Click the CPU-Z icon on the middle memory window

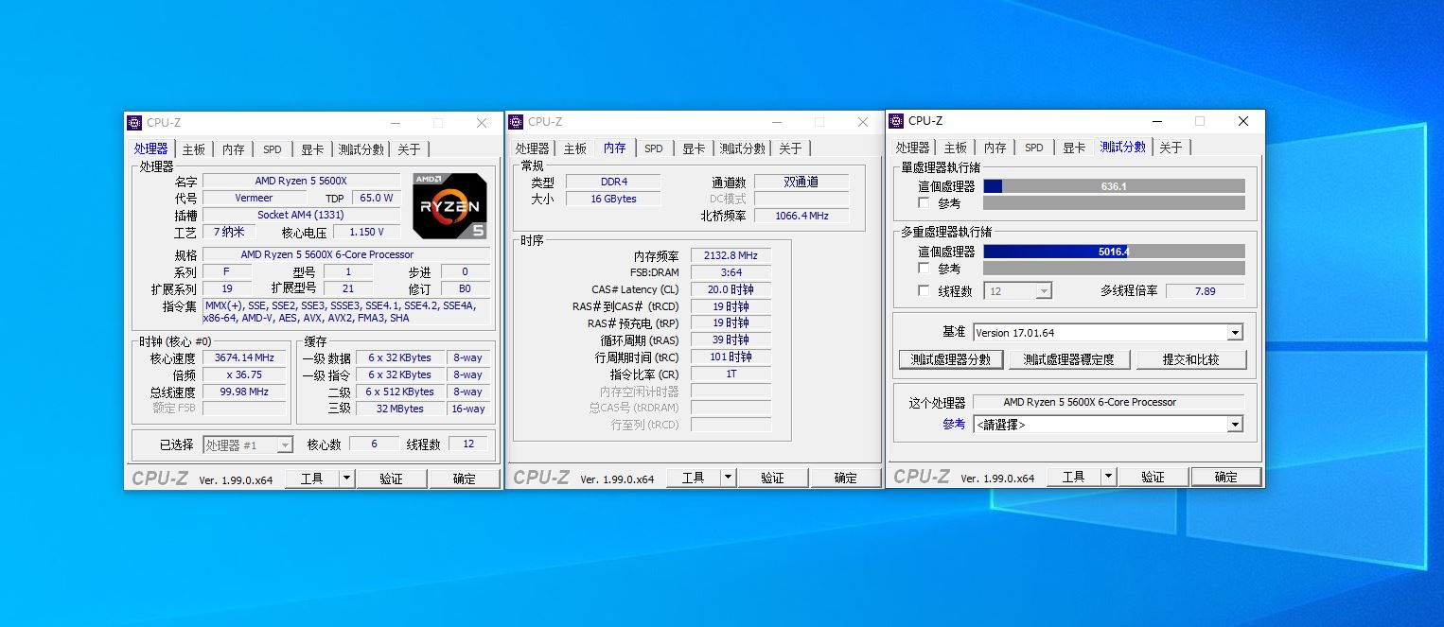tap(516, 122)
